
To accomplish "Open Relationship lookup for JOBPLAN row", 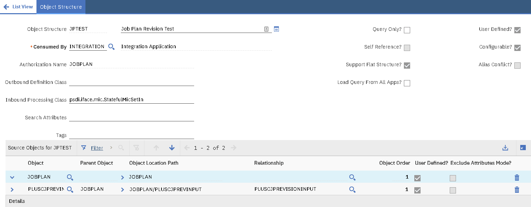I will [352, 178].
